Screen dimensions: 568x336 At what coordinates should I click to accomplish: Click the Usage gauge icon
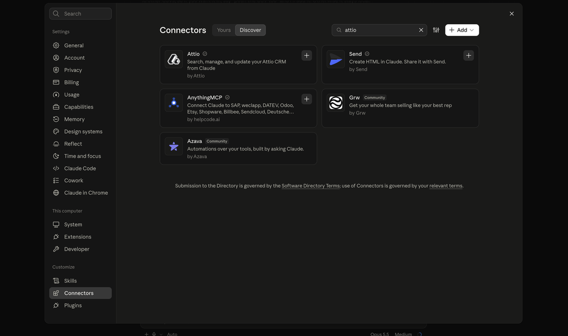pyautogui.click(x=56, y=95)
